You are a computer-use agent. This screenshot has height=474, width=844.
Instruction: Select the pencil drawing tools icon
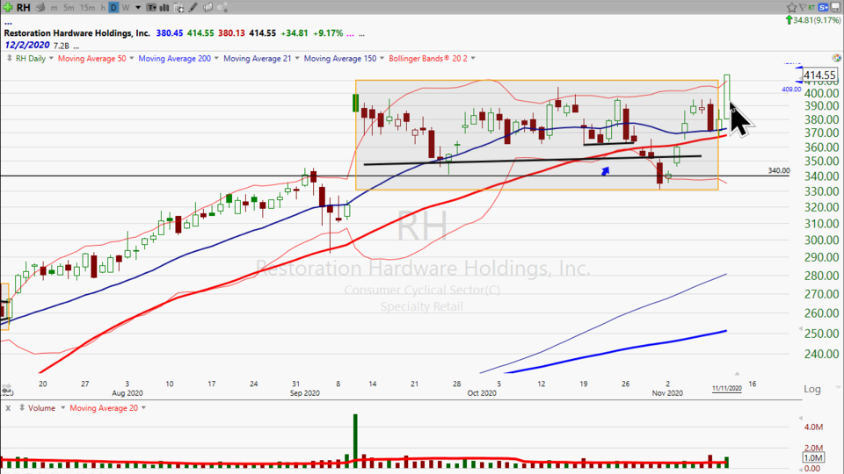[x=193, y=8]
